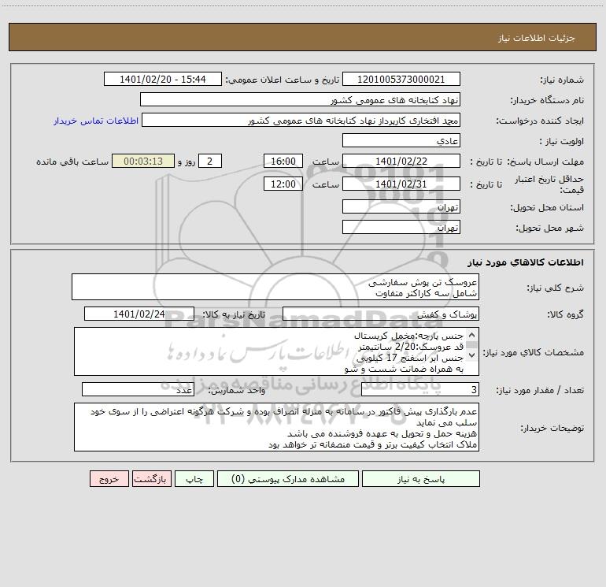This screenshot has width=606, height=587.
Task: Click the countdown timer 00:03:13
Action: [143, 161]
